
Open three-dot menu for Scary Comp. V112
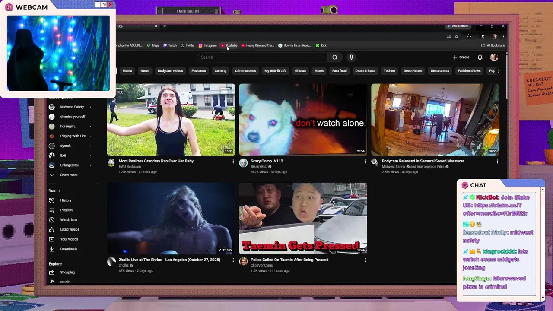[365, 162]
